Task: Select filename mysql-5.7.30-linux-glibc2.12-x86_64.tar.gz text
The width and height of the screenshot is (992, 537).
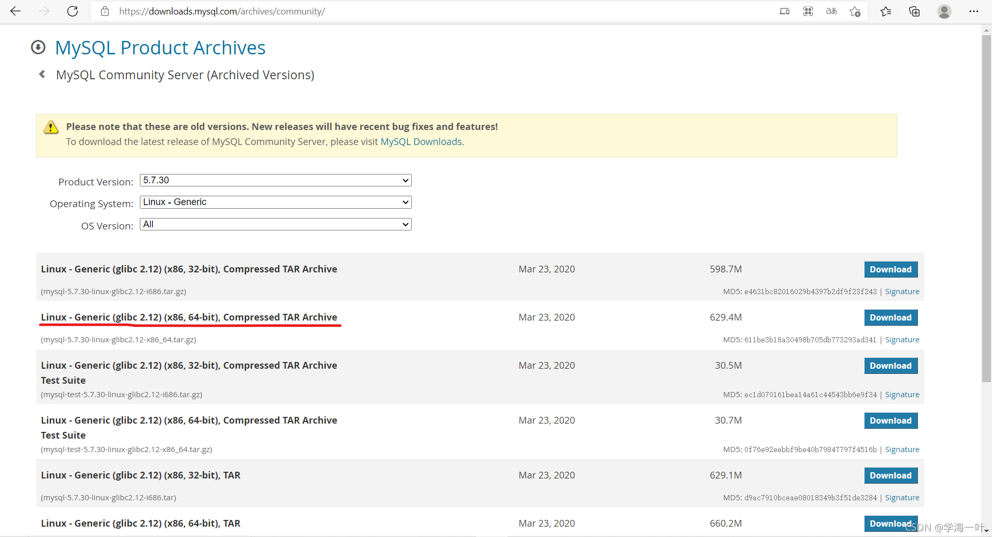Action: 119,340
